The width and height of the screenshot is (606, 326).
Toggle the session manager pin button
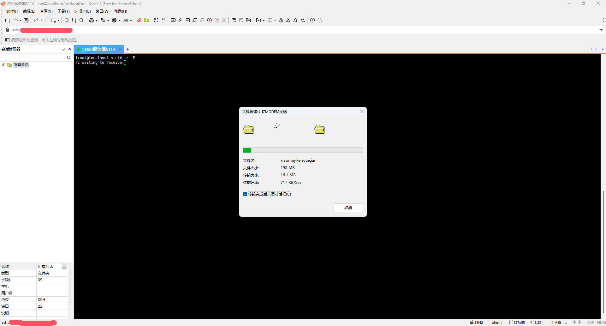coord(63,49)
